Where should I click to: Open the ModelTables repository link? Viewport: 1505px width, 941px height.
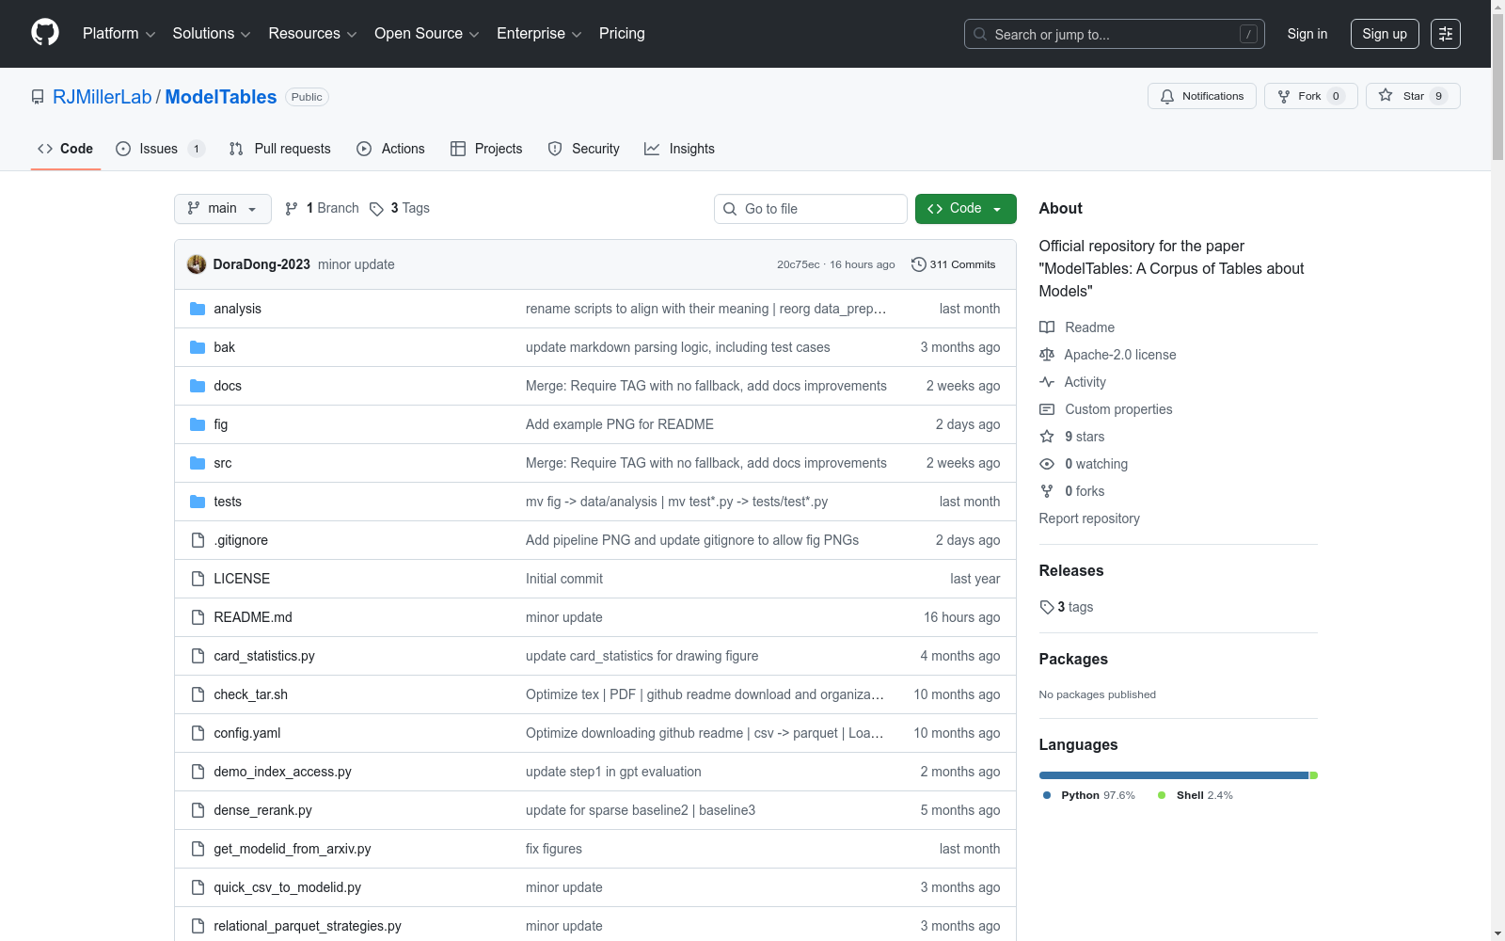click(x=221, y=97)
